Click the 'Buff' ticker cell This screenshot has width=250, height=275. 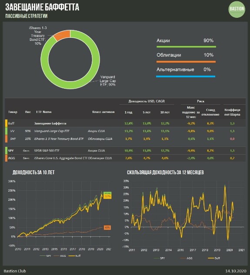11,123
